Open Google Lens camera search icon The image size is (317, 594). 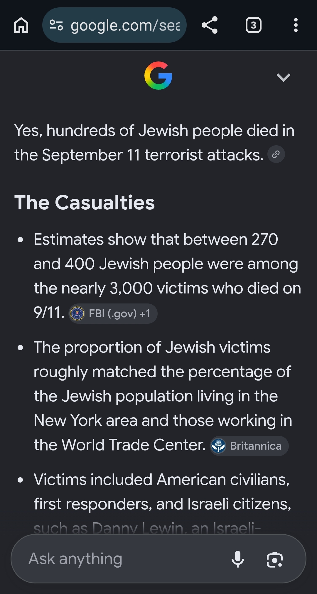[x=275, y=559]
